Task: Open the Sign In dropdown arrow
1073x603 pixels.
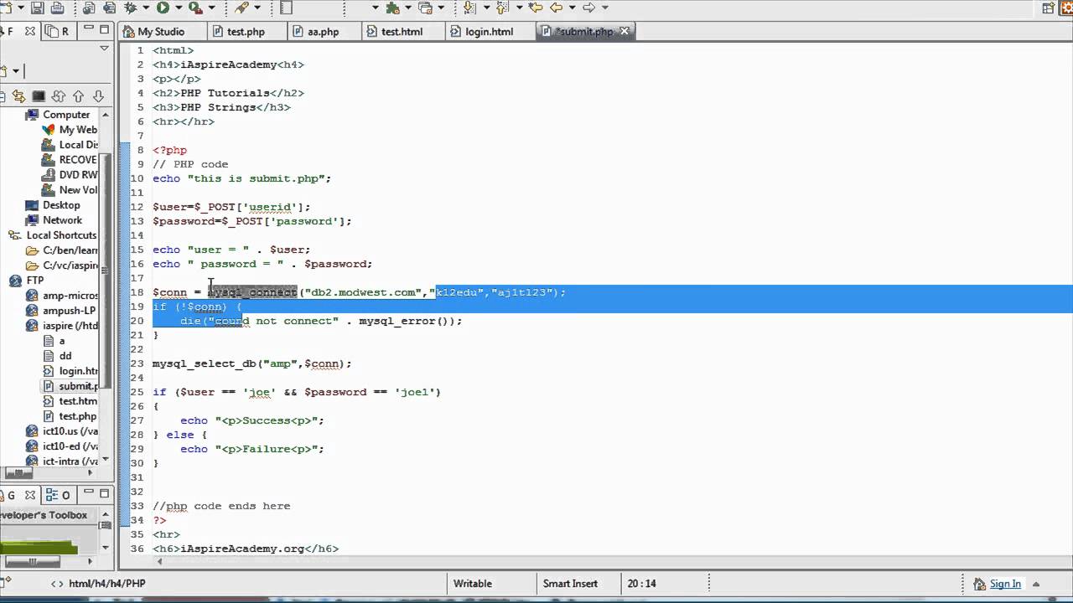Action: (x=1035, y=584)
